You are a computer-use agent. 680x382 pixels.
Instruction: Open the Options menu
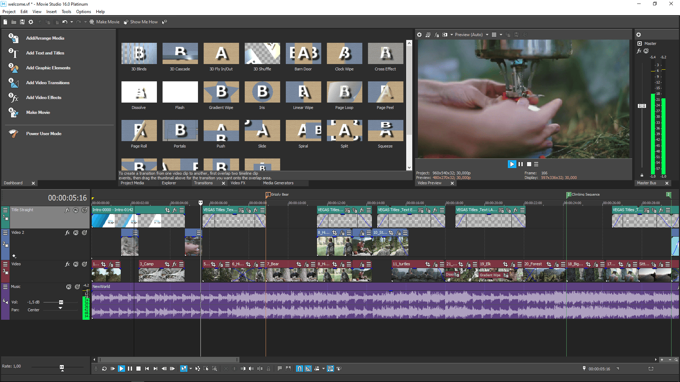(84, 12)
